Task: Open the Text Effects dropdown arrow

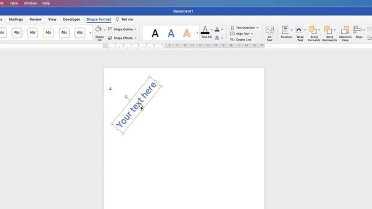Action: tap(222, 38)
